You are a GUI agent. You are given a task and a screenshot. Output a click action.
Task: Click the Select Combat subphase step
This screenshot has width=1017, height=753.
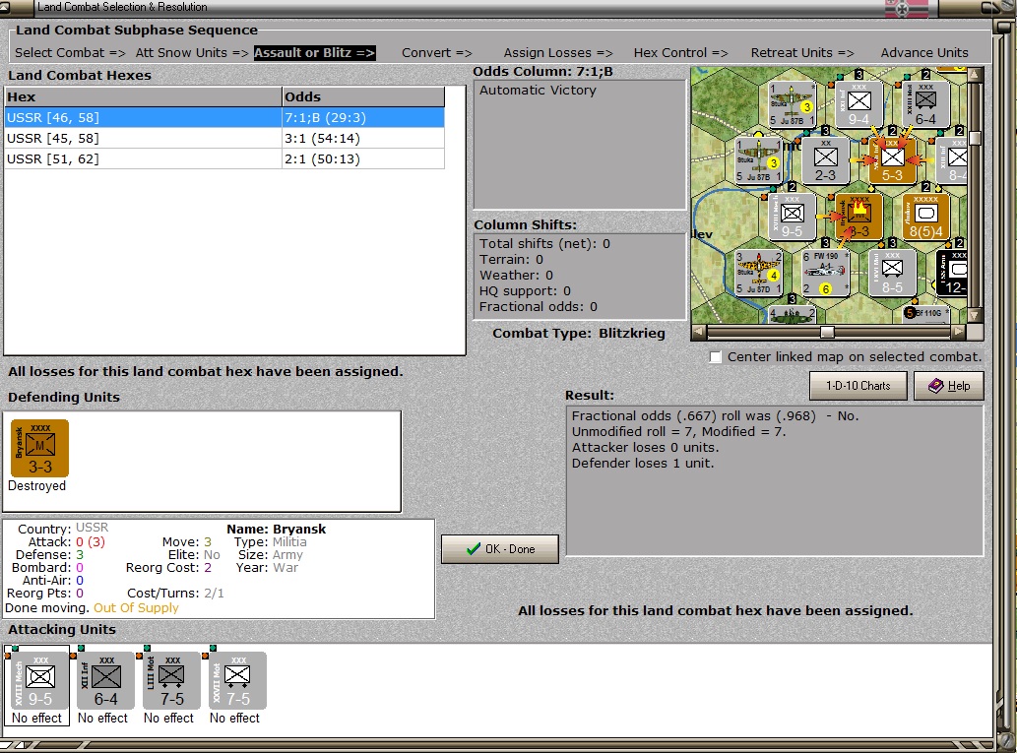pos(70,52)
